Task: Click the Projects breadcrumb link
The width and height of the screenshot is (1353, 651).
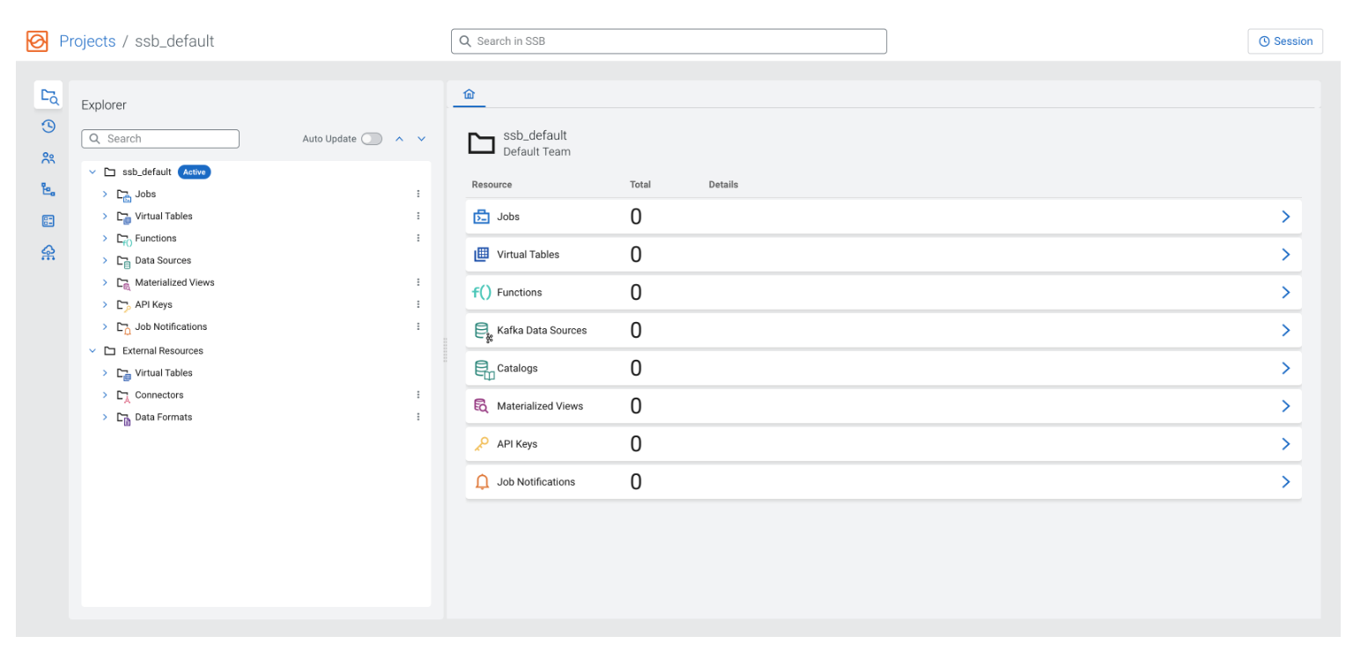Action: point(87,40)
